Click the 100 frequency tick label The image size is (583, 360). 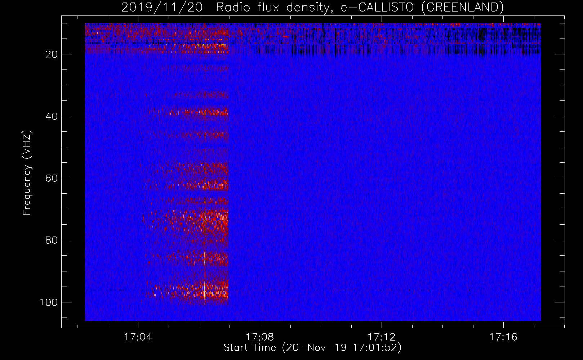pos(49,302)
